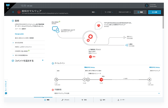This screenshot has width=168, height=108.
Task: Click the affected machine and user icon
Action: [x=56, y=29]
